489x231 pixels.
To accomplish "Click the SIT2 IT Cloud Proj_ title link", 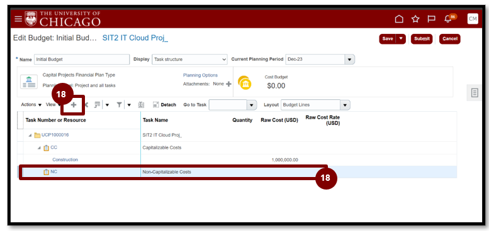I will pos(135,38).
